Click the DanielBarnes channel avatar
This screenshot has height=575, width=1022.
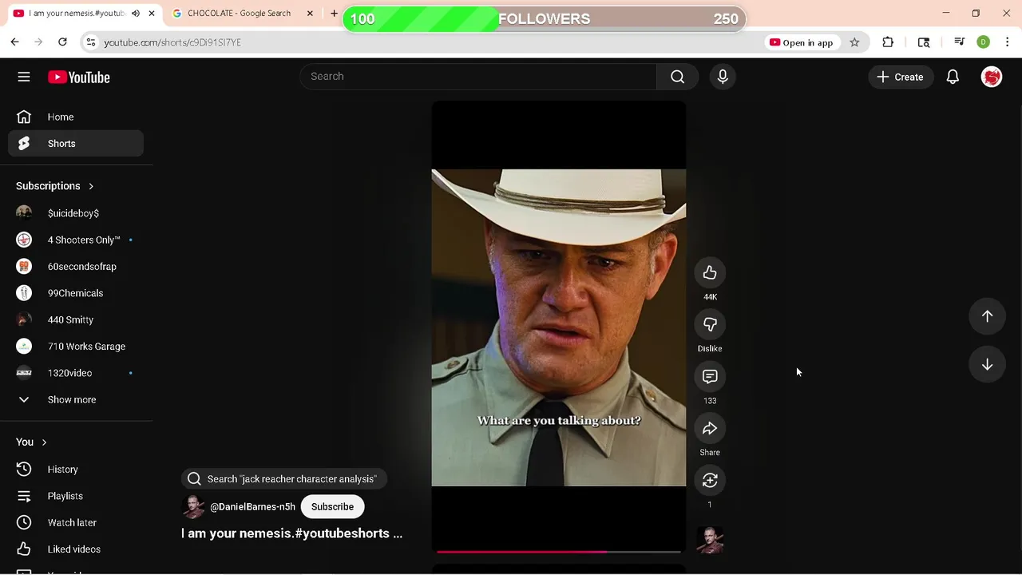click(x=193, y=506)
